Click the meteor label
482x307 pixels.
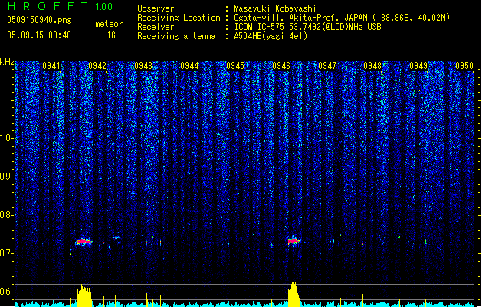pos(109,24)
